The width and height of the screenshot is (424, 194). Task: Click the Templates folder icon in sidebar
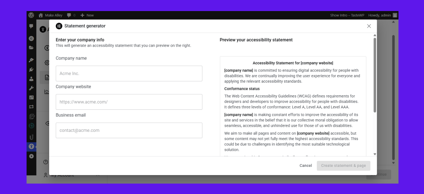31,48
